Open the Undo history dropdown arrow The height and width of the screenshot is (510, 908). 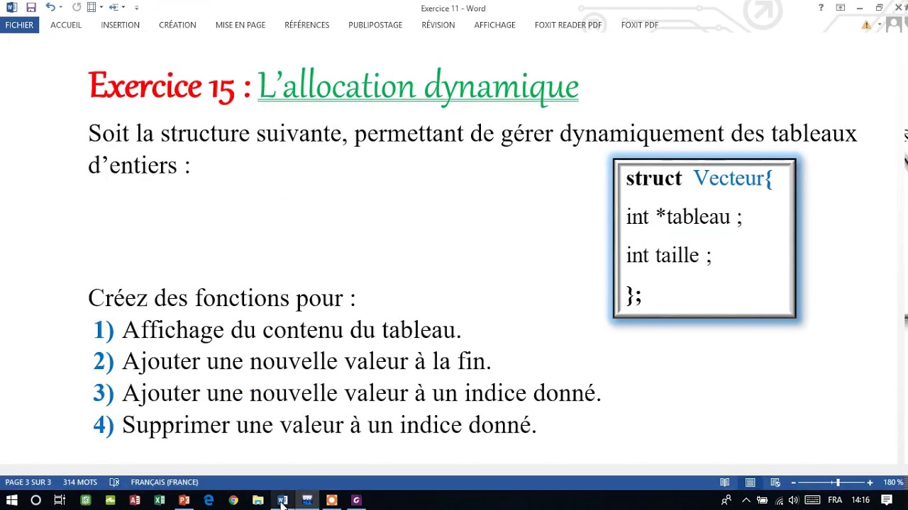point(61,8)
